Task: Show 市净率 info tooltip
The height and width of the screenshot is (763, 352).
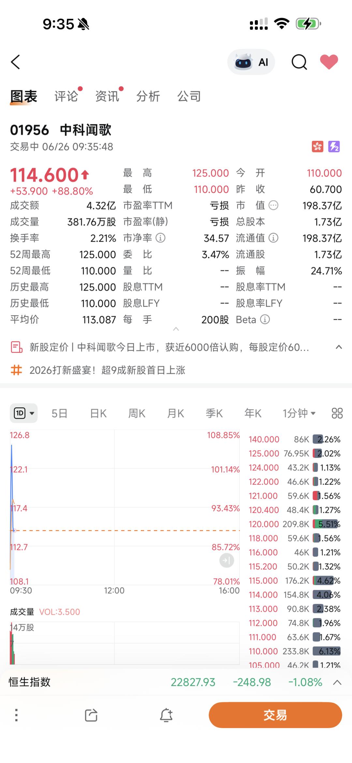Action: [x=160, y=238]
